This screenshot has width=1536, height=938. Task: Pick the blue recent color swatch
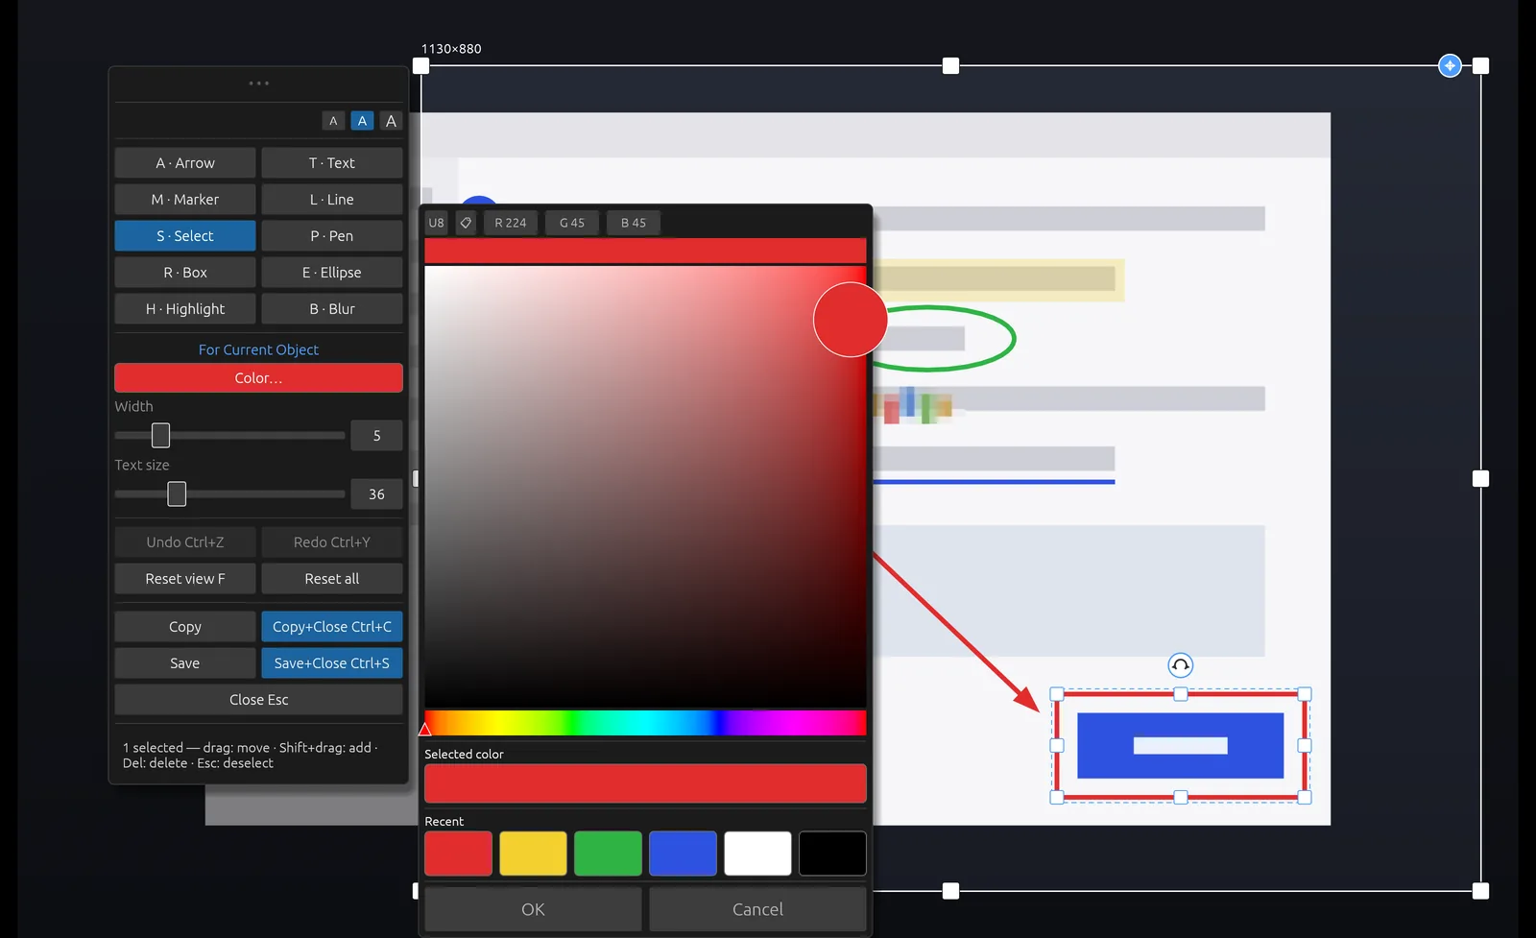(684, 854)
